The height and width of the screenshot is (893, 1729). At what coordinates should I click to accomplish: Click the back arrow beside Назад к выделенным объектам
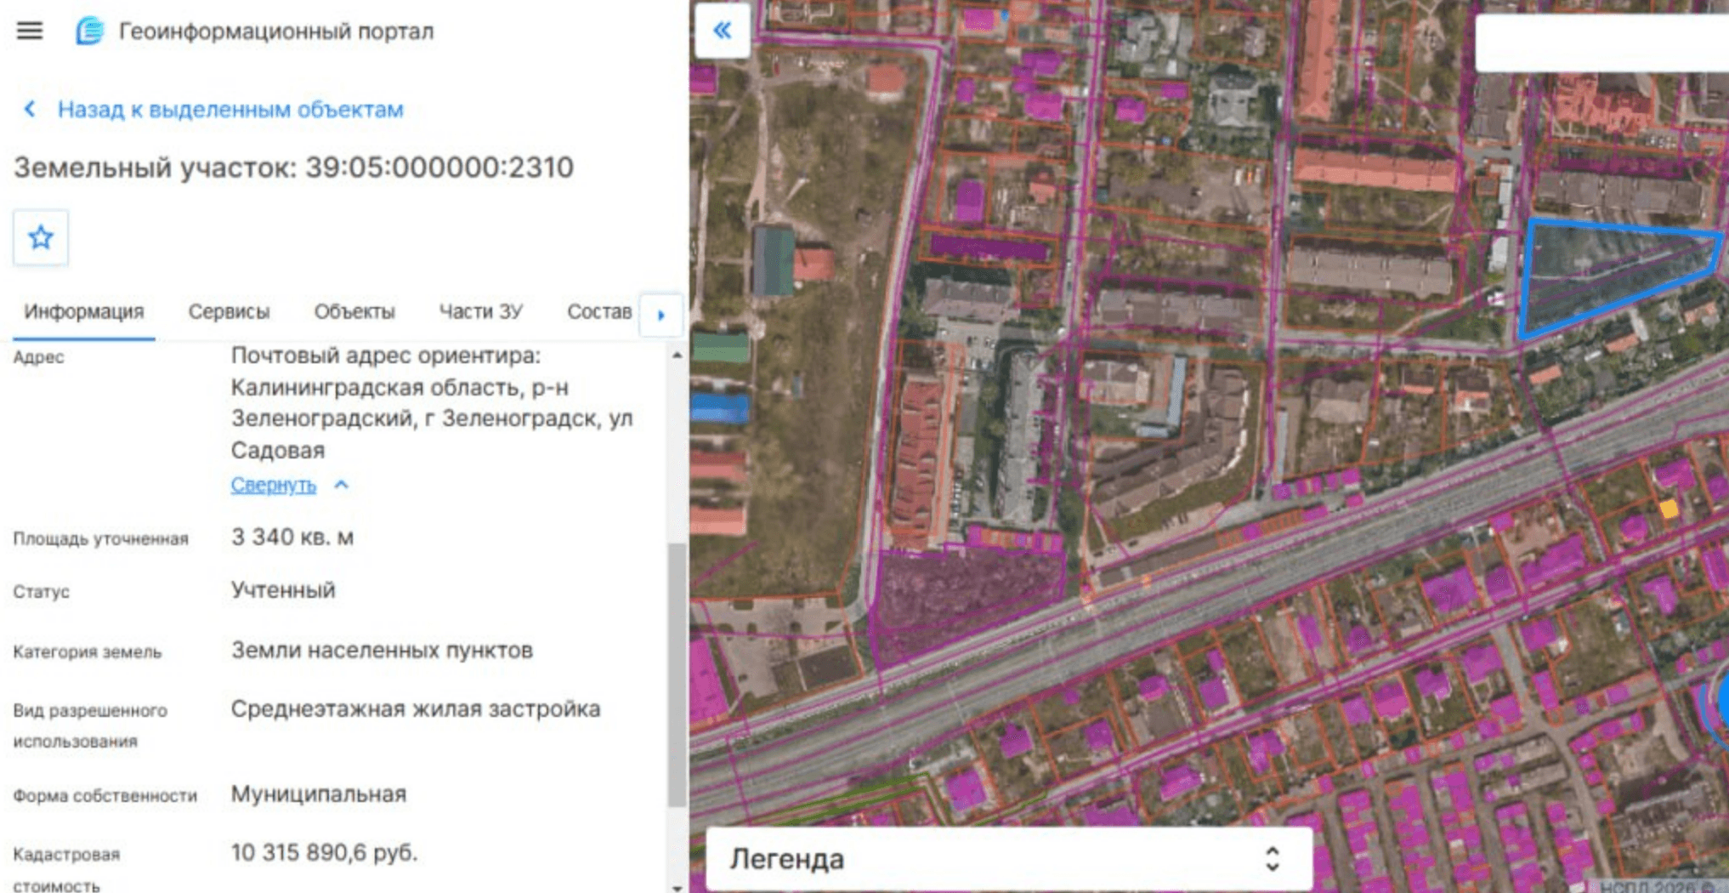pyautogui.click(x=30, y=109)
